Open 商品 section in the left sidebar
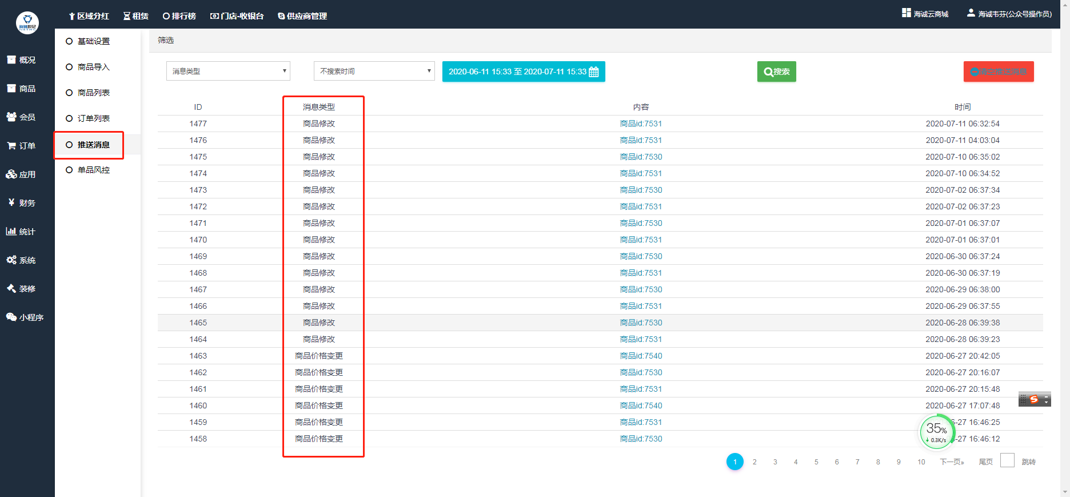The height and width of the screenshot is (497, 1070). (21, 89)
